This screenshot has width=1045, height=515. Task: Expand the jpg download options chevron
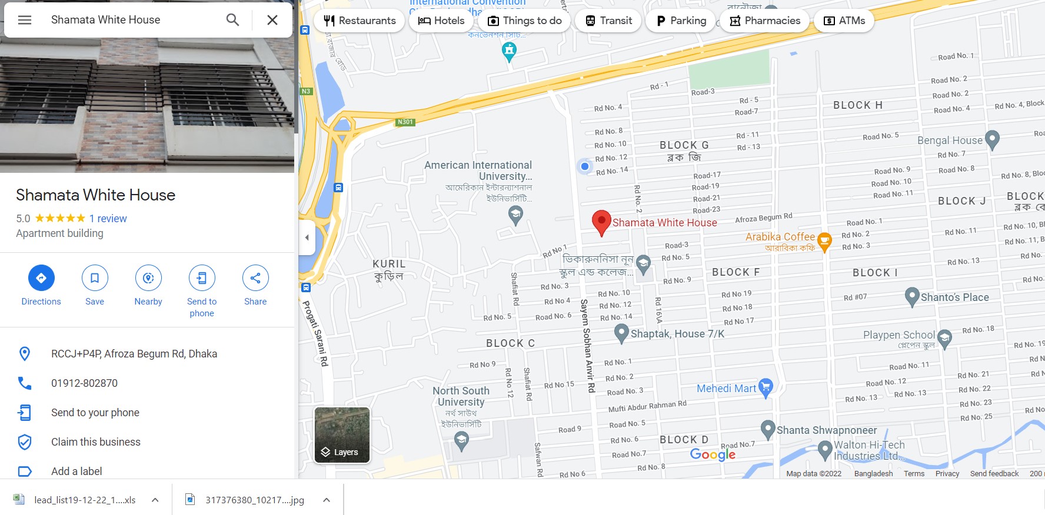pos(327,500)
